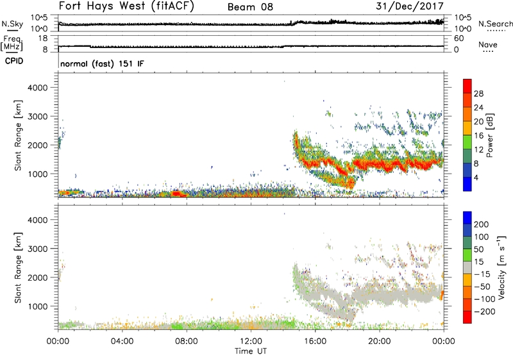Click the "Velocity [m s-1]" colorbar title
This screenshot has width=513, height=355.
pyautogui.click(x=501, y=267)
